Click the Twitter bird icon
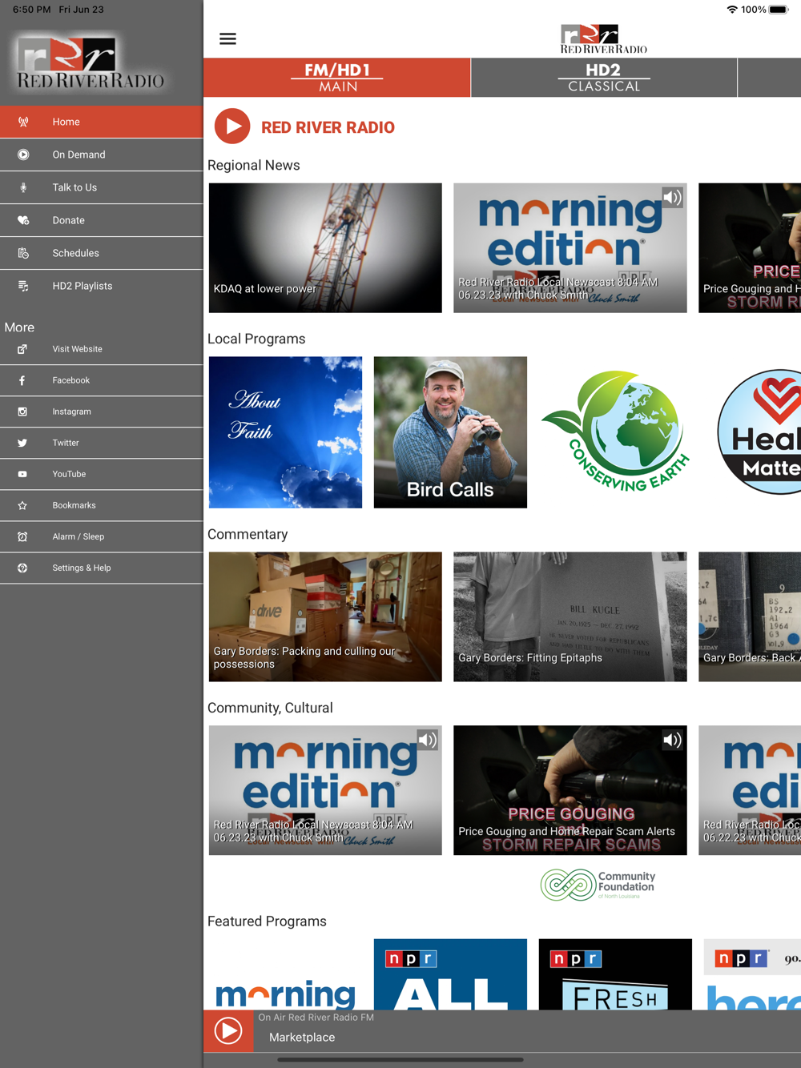 coord(22,443)
